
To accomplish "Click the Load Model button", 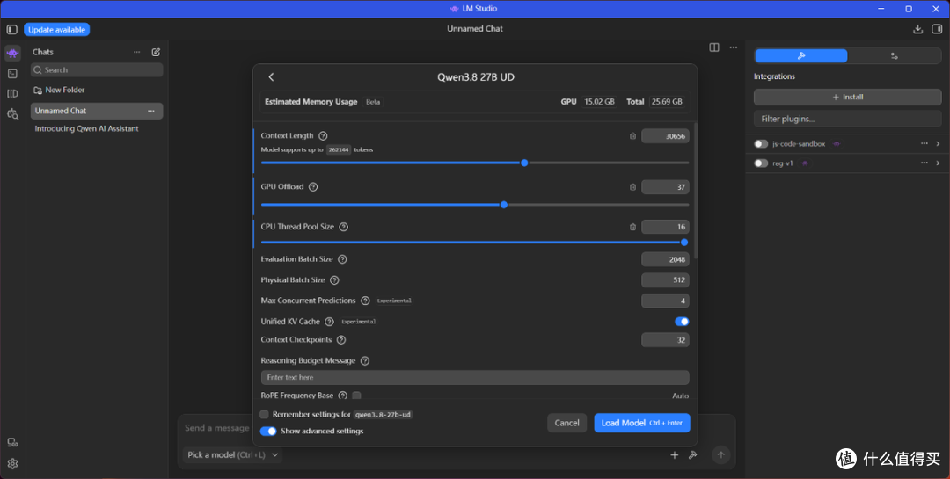I will click(641, 423).
